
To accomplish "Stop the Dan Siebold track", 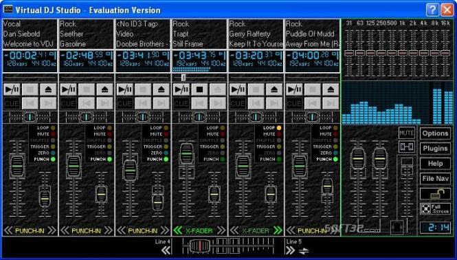I will 30,89.
